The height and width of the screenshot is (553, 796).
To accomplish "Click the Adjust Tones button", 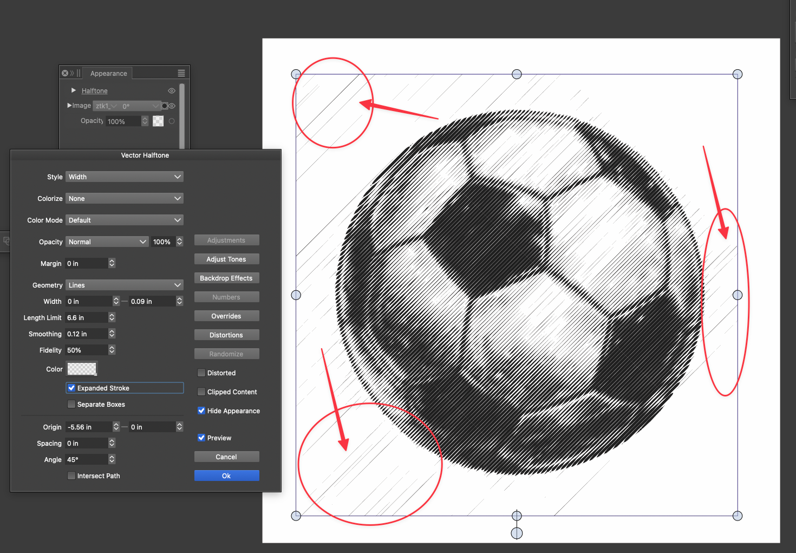I will [226, 259].
